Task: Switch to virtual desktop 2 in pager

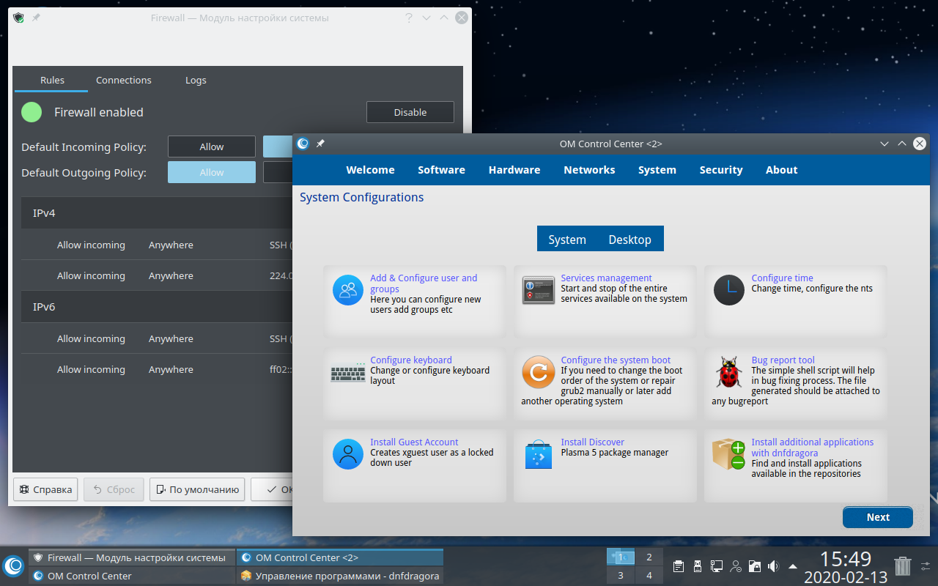Action: pos(649,557)
